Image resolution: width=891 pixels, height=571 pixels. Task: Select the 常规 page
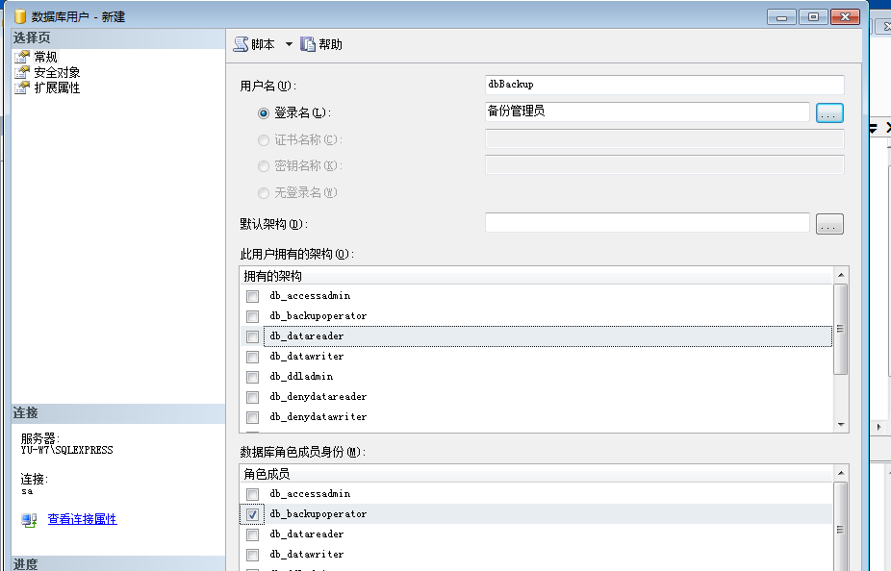[x=45, y=57]
